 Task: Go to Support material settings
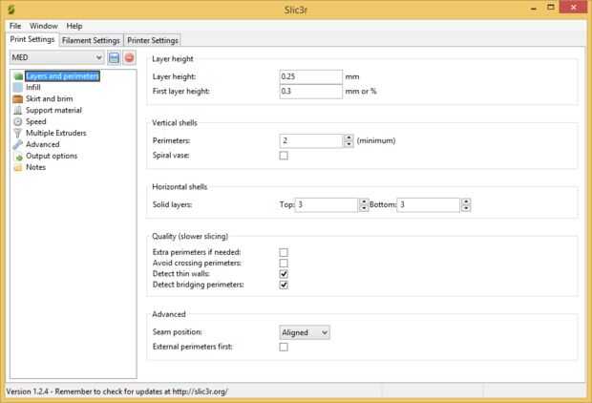point(53,110)
